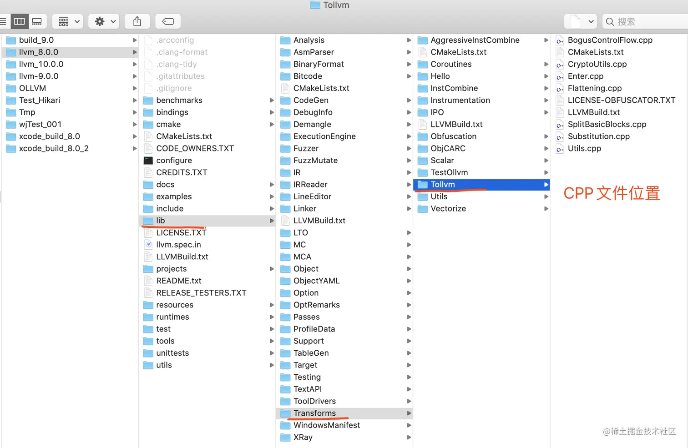This screenshot has height=448, width=688.
Task: Open the IRReader folder icon
Action: 285,185
